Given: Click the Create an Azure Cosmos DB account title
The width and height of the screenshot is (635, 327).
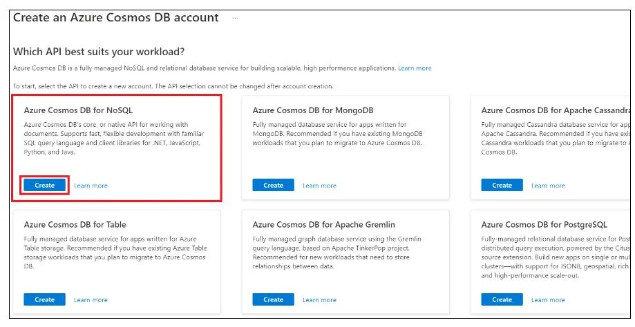Looking at the screenshot, I should 116,17.
